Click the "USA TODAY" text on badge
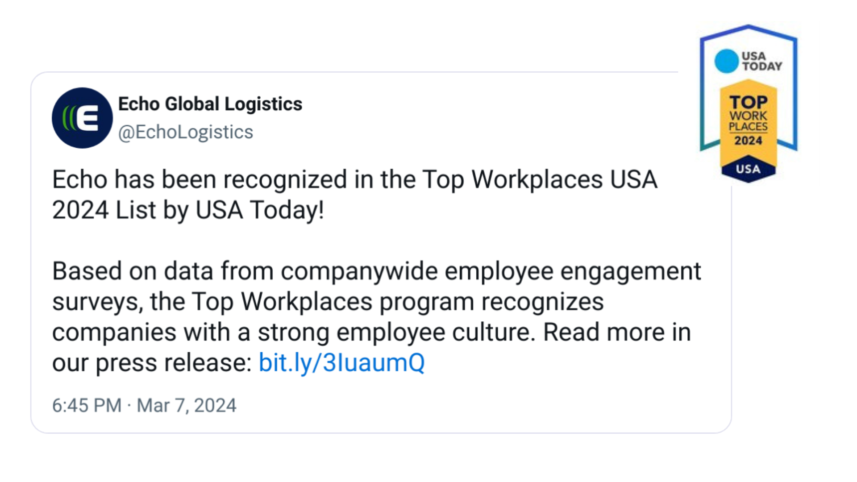857x482 pixels. [x=761, y=61]
